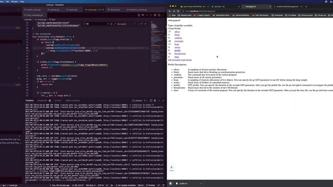
Task: Open the Apps bookmarks shortcut
Action: click(x=172, y=15)
